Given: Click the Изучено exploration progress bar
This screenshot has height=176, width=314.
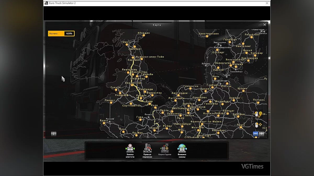Looking at the screenshot, I should coord(61,33).
